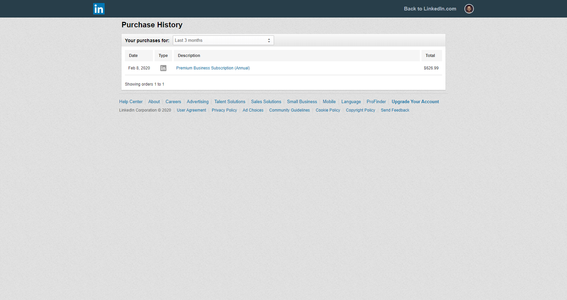Open the profile avatar menu

coord(469,9)
